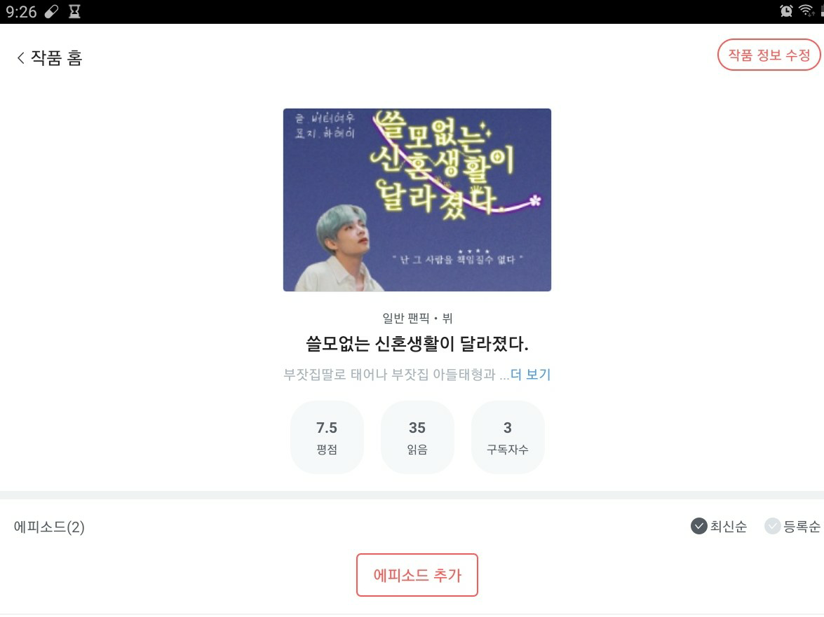Open 작품 정보 수정 to edit the work's info
This screenshot has width=824, height=617.
pyautogui.click(x=769, y=55)
